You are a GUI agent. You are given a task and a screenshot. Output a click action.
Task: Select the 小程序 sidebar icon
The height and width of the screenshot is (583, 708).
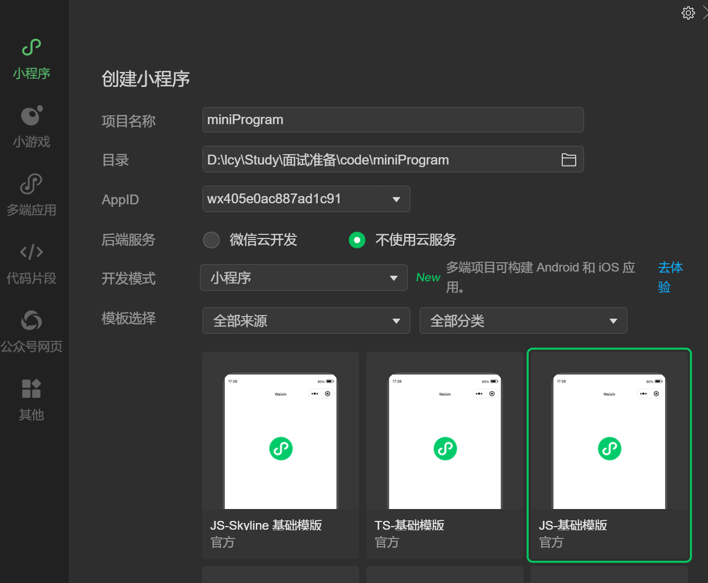click(31, 57)
